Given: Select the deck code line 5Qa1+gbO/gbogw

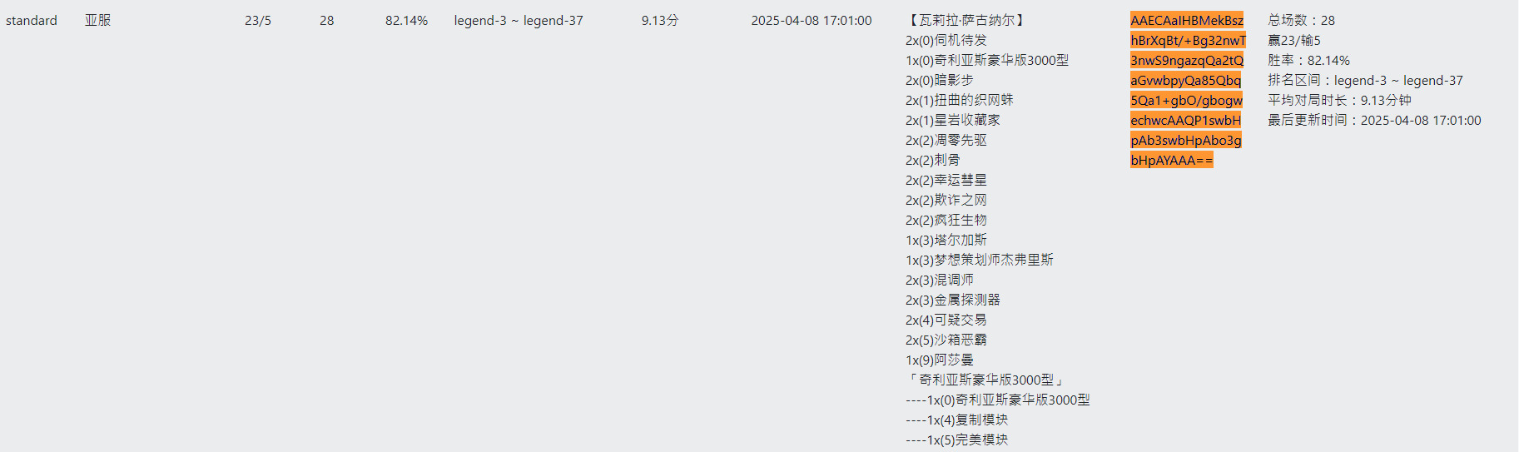Looking at the screenshot, I should pos(1186,100).
